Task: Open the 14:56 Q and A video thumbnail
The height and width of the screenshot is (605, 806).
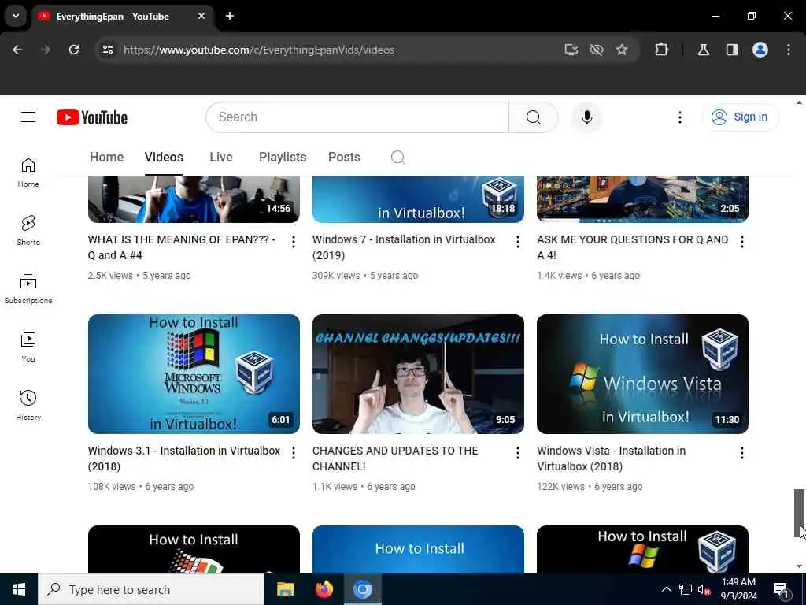Action: click(194, 199)
